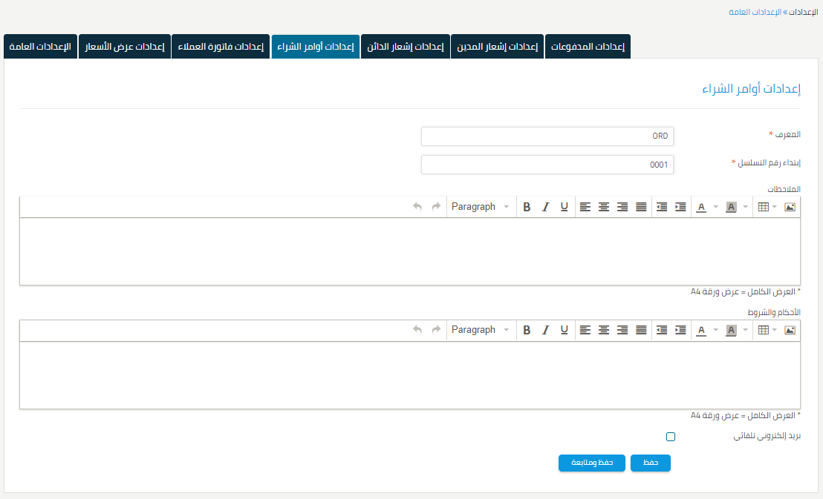This screenshot has height=499, width=823.
Task: Open the payments settings tab إعدادات المدفوعات
Action: click(x=588, y=46)
